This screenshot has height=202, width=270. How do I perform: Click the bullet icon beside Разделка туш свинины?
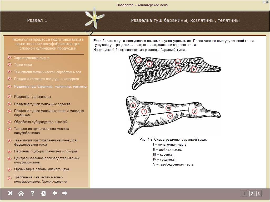(9, 97)
